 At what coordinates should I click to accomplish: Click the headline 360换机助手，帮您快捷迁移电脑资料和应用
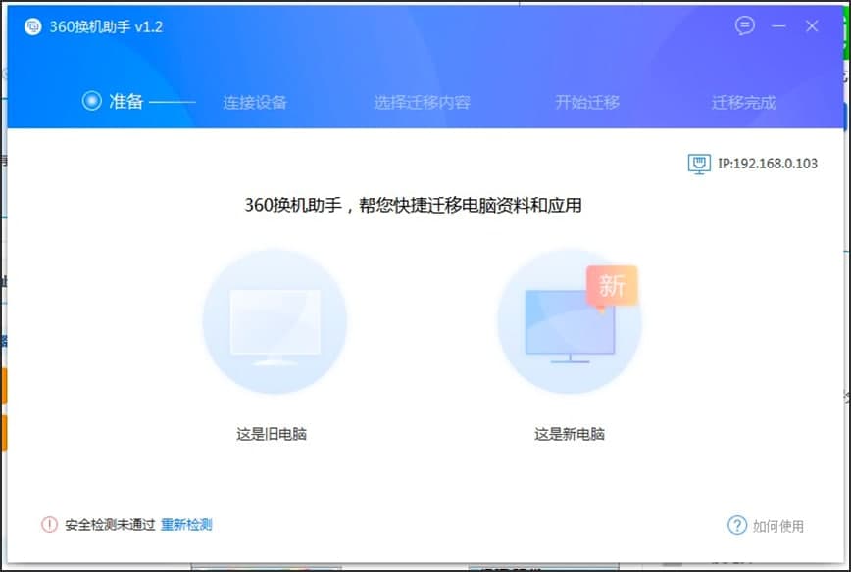click(413, 205)
